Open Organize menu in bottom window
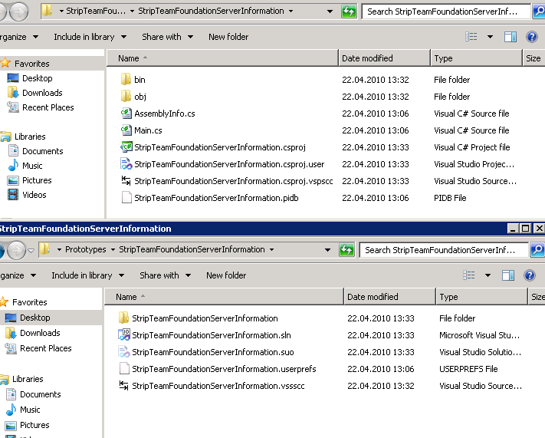The width and height of the screenshot is (545, 438). tap(18, 275)
